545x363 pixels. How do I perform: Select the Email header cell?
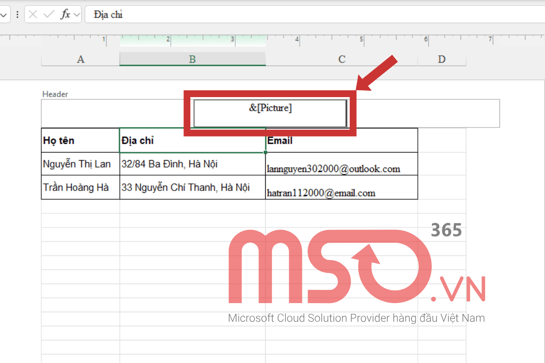[341, 141]
